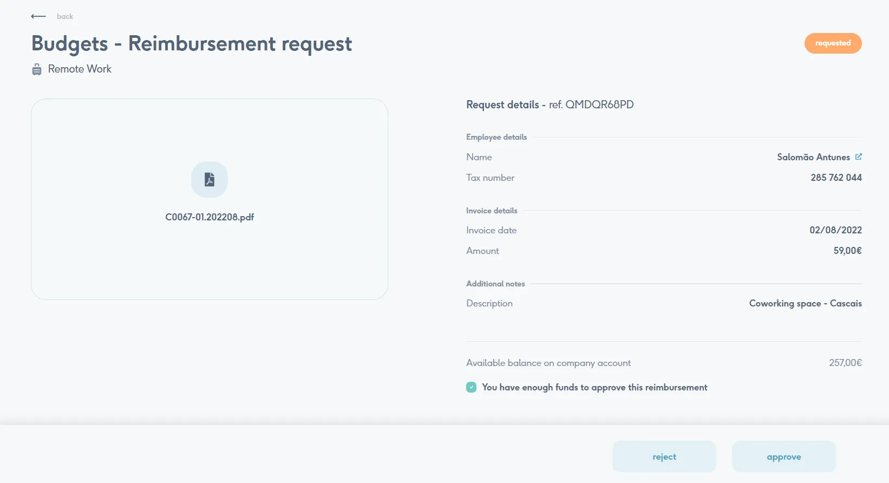Image resolution: width=889 pixels, height=483 pixels.
Task: Click the back link text
Action: pyautogui.click(x=65, y=16)
